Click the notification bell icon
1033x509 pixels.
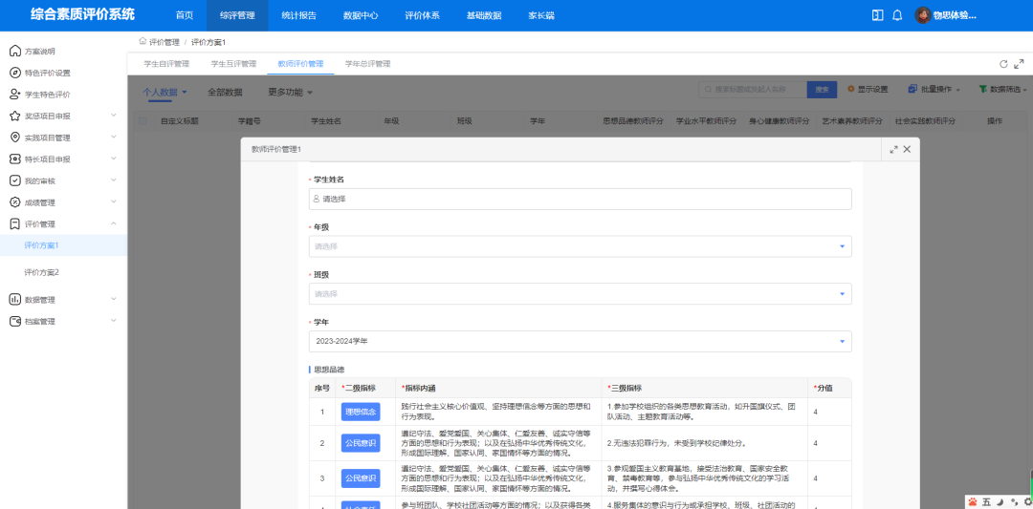(897, 15)
